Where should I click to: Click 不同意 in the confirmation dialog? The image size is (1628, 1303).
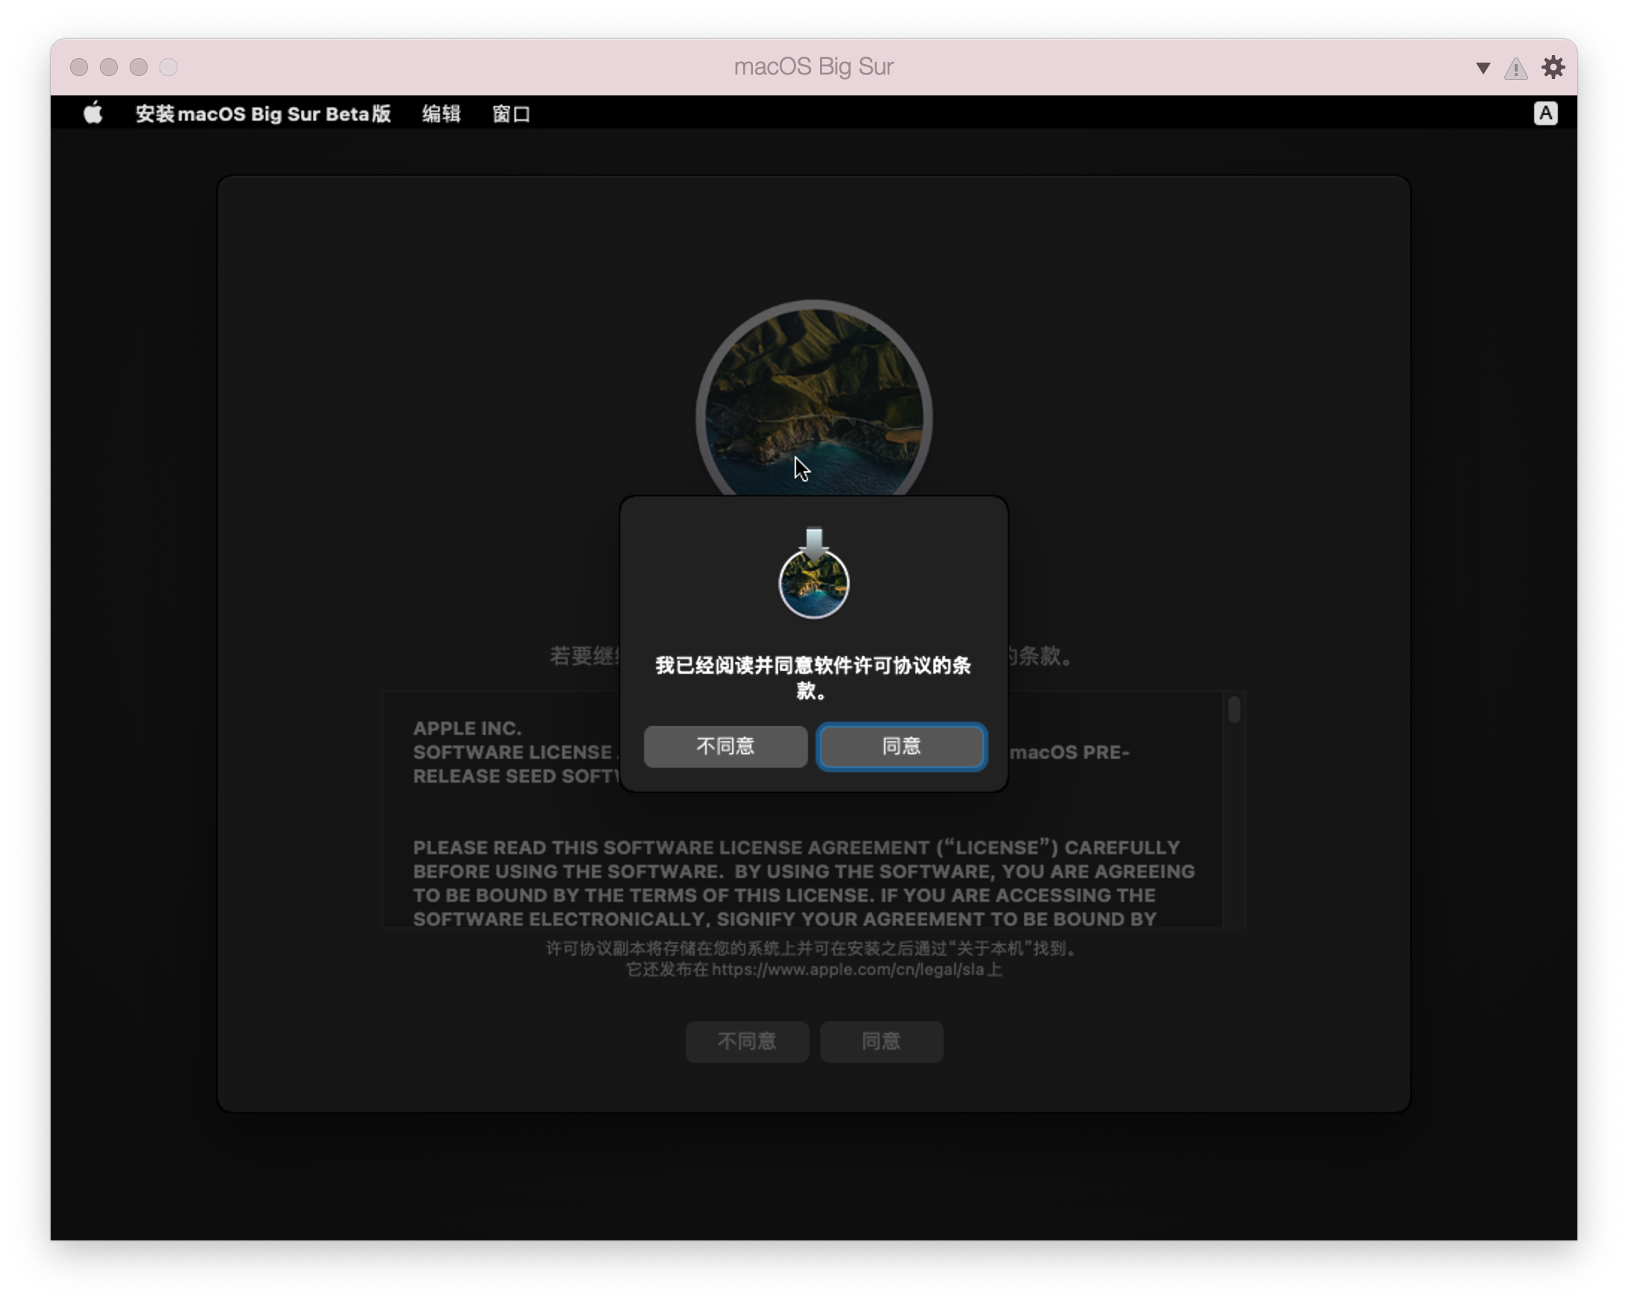pyautogui.click(x=724, y=747)
